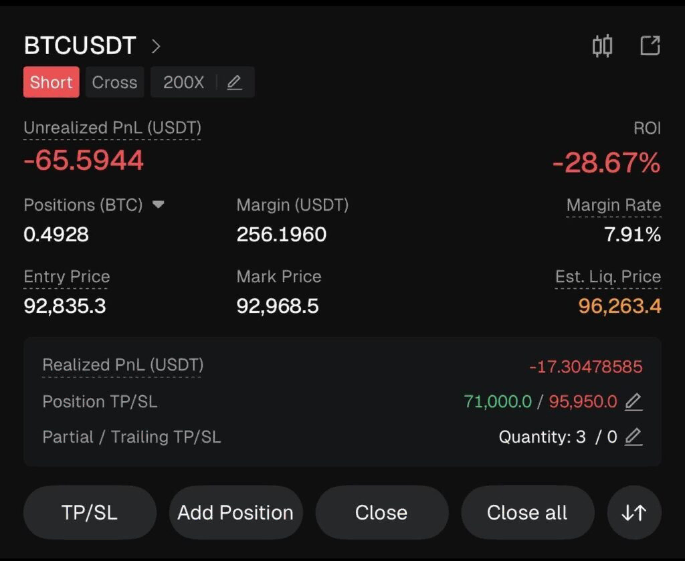Tap the Margin Rate label
The image size is (685, 561).
(613, 205)
